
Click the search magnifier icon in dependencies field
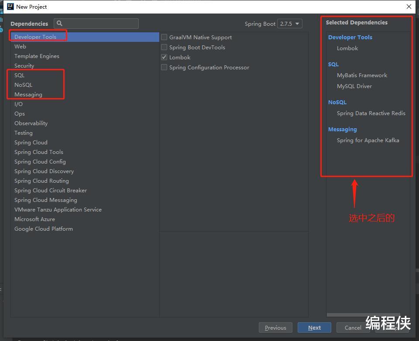[x=60, y=24]
